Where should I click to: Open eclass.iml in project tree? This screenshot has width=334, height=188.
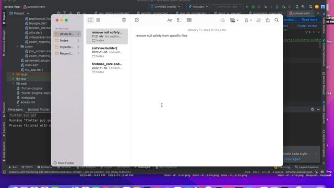pyautogui.click(x=26, y=102)
